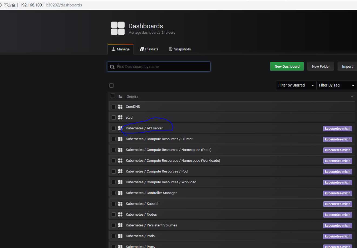The height and width of the screenshot is (248, 357).
Task: Collapse the General folder with the chevron
Action: tap(352, 97)
